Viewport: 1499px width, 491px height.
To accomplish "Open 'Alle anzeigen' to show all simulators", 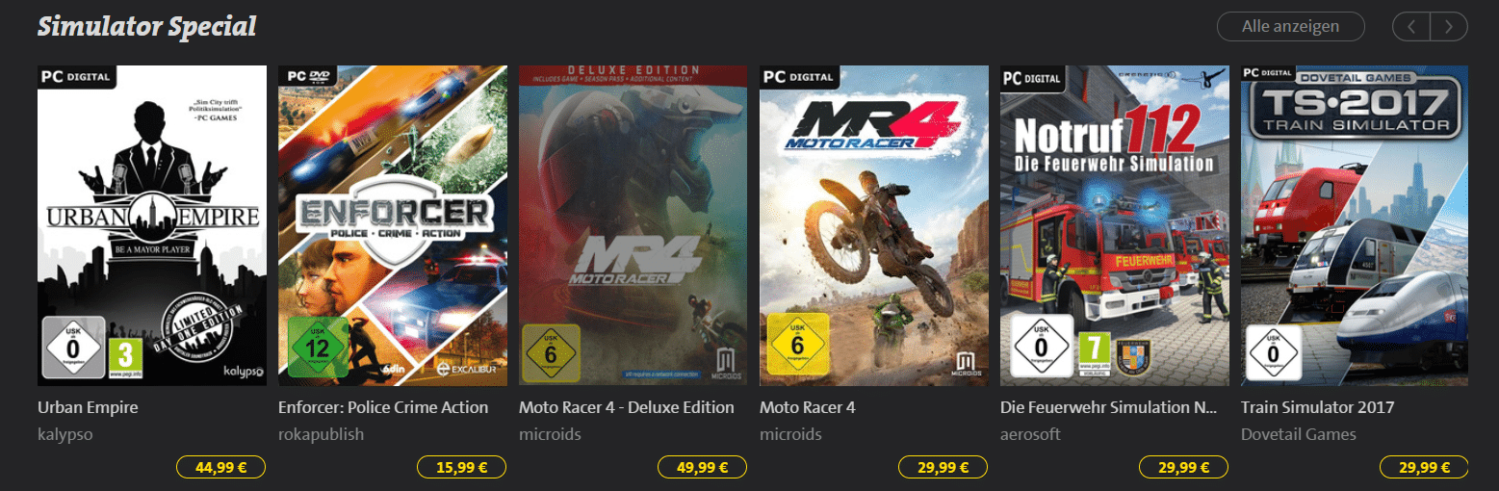I will 1291,27.
